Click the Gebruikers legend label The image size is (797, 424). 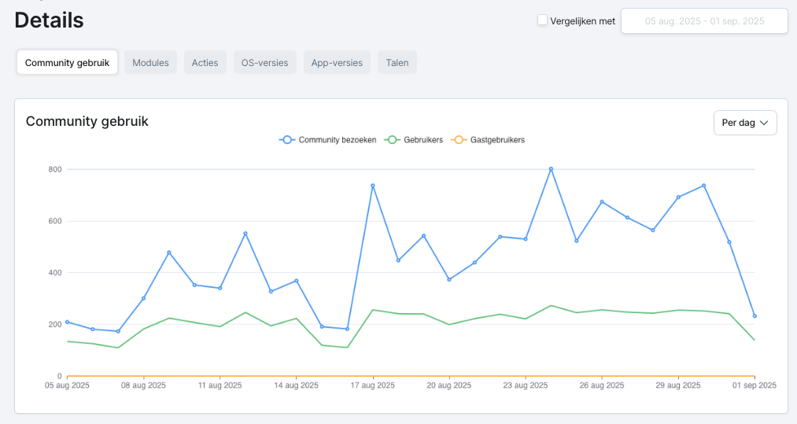[x=423, y=140]
